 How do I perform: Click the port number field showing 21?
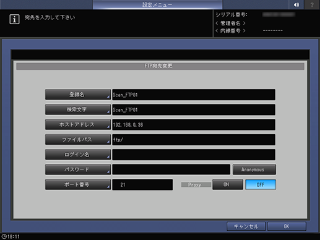(142, 184)
